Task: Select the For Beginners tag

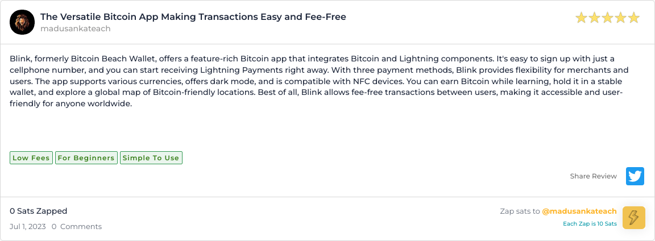Action: (86, 158)
